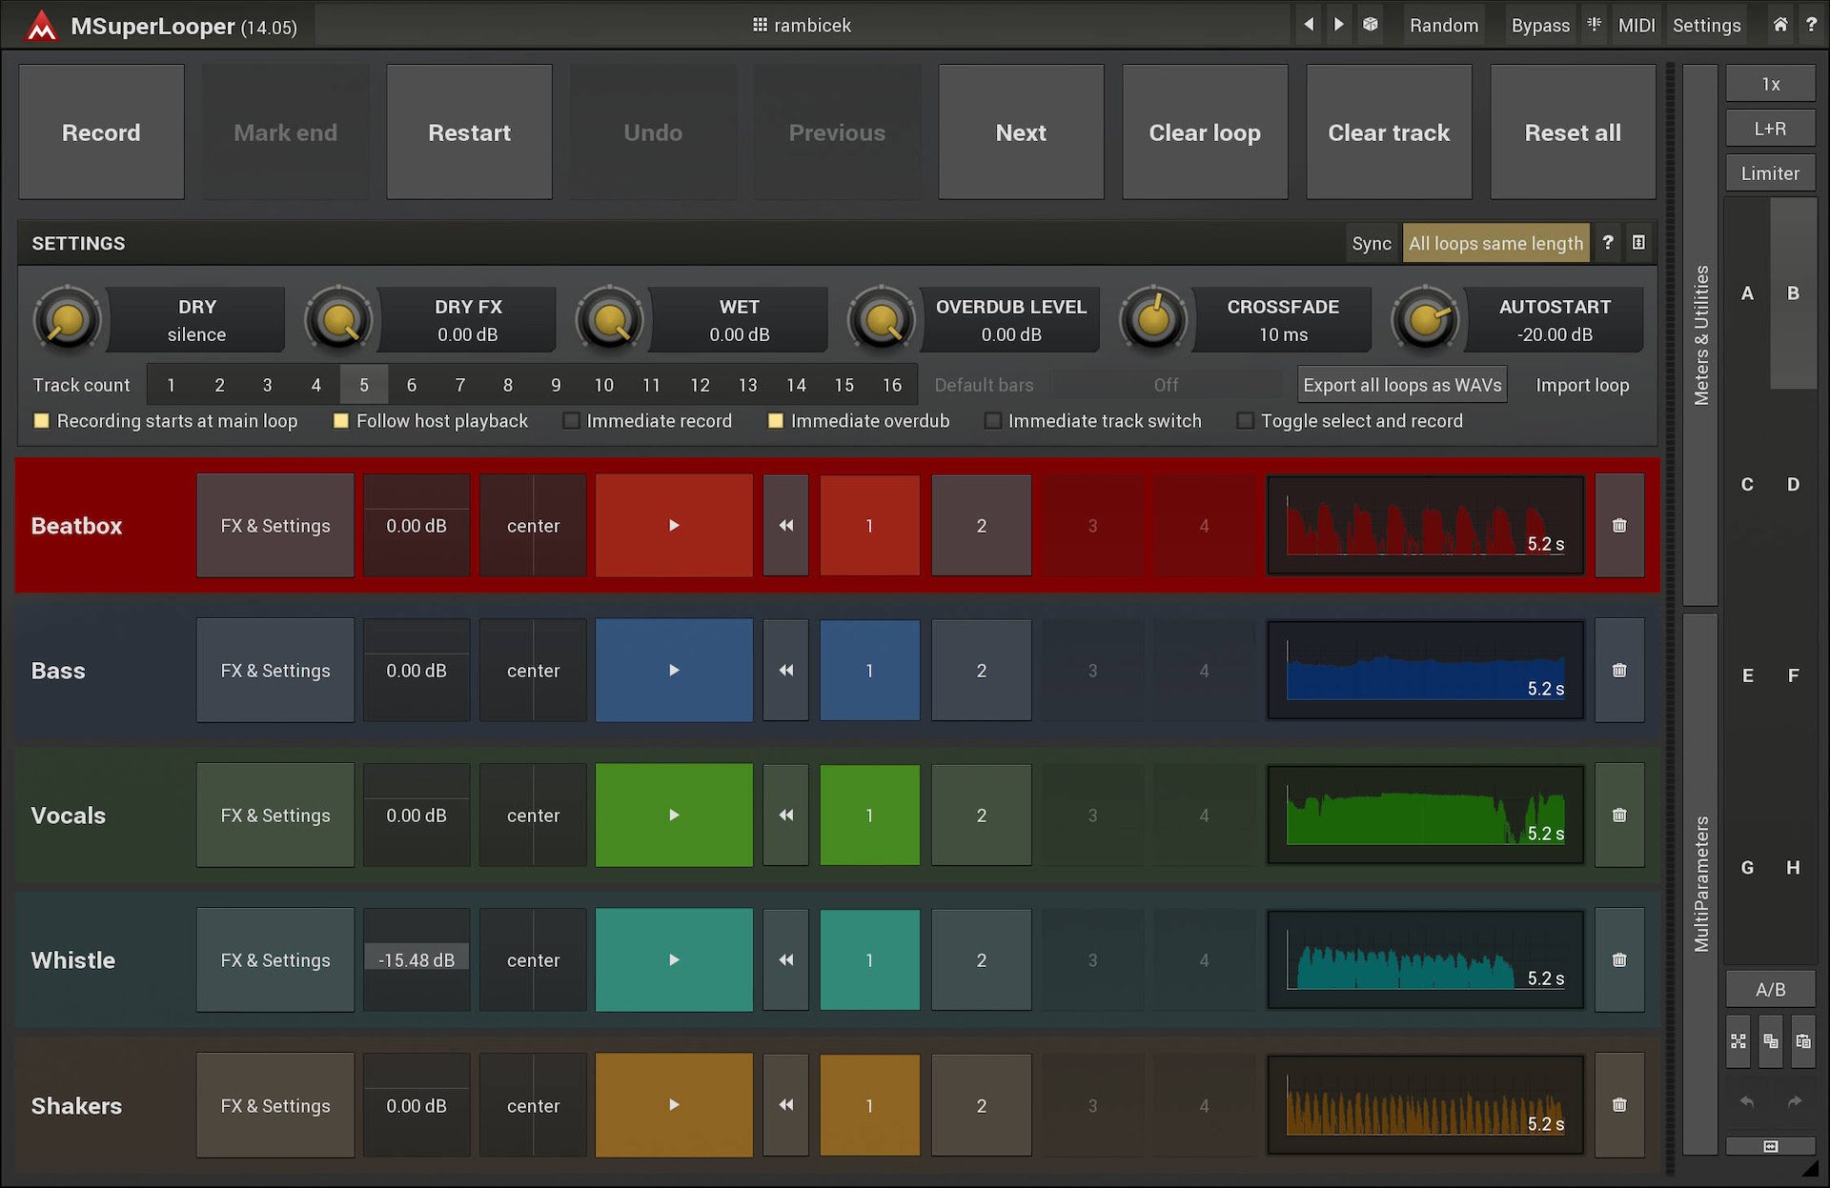Rewind the Vocals track loop
The image size is (1830, 1188).
[x=785, y=815]
